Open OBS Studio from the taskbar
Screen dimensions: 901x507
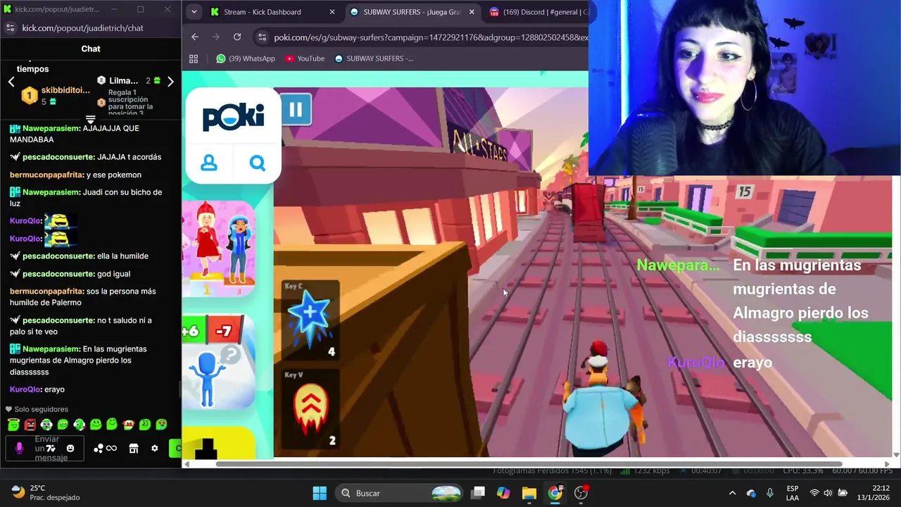coord(581,493)
